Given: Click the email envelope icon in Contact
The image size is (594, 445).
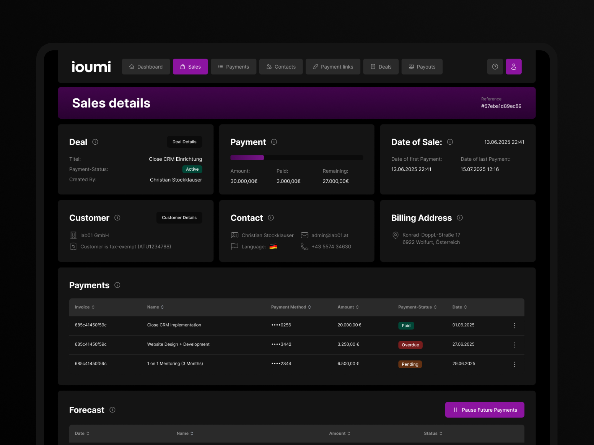Looking at the screenshot, I should point(304,235).
